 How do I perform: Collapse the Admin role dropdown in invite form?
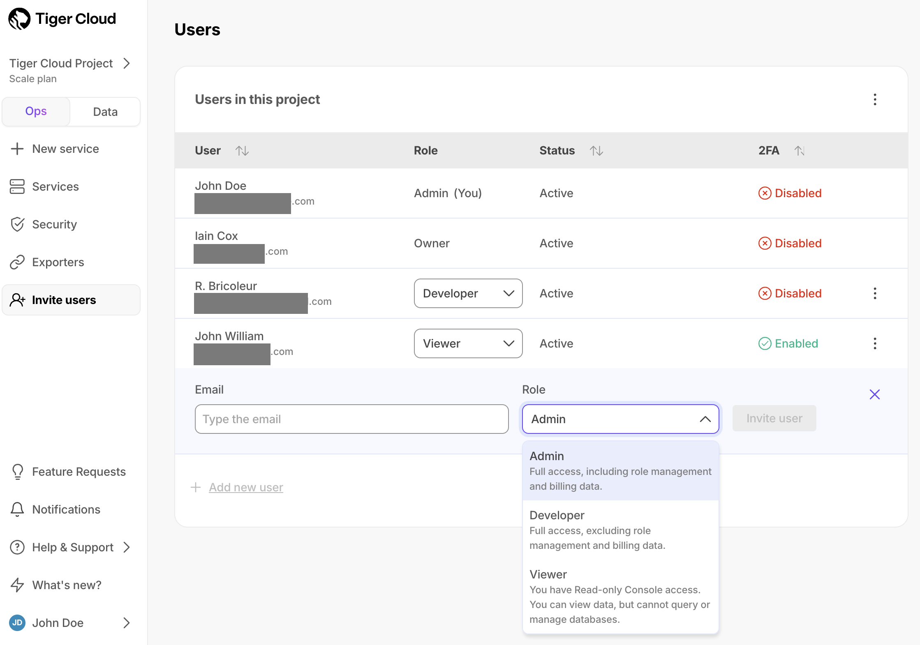(620, 419)
